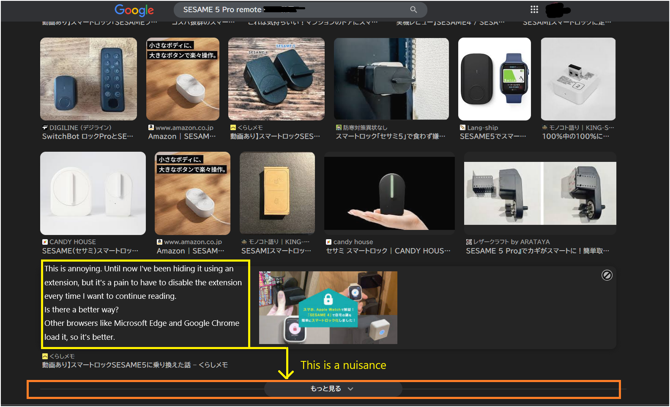Open the 防寒対策異状なし source link

[x=365, y=128]
